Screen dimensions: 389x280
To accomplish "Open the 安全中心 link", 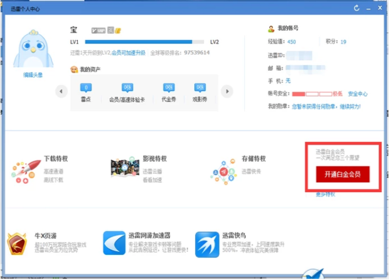I will [x=358, y=94].
